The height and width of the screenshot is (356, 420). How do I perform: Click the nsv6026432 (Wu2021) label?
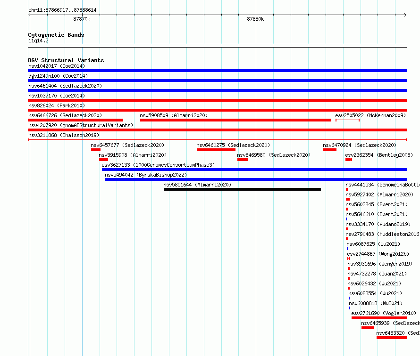(374, 283)
